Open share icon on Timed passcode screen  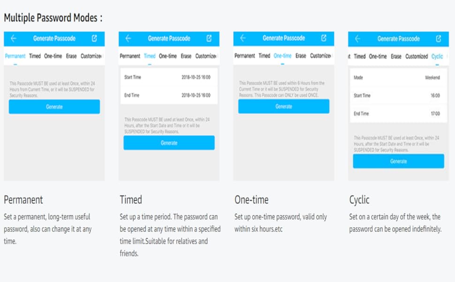(209, 39)
